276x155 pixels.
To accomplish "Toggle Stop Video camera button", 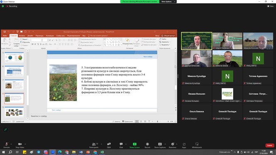I will (20, 145).
